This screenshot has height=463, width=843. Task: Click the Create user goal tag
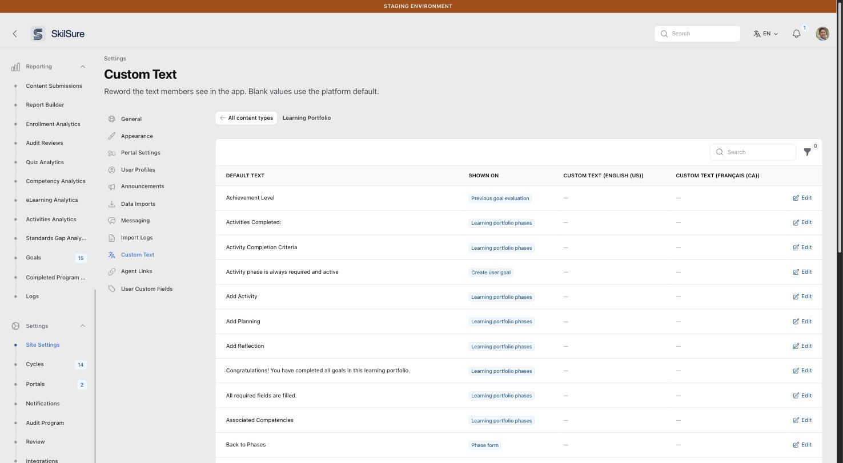point(491,273)
